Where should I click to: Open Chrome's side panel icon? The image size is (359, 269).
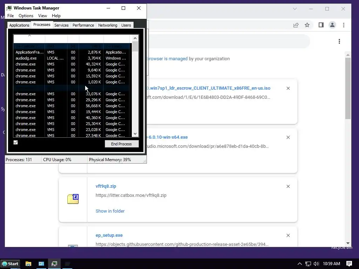click(321, 25)
